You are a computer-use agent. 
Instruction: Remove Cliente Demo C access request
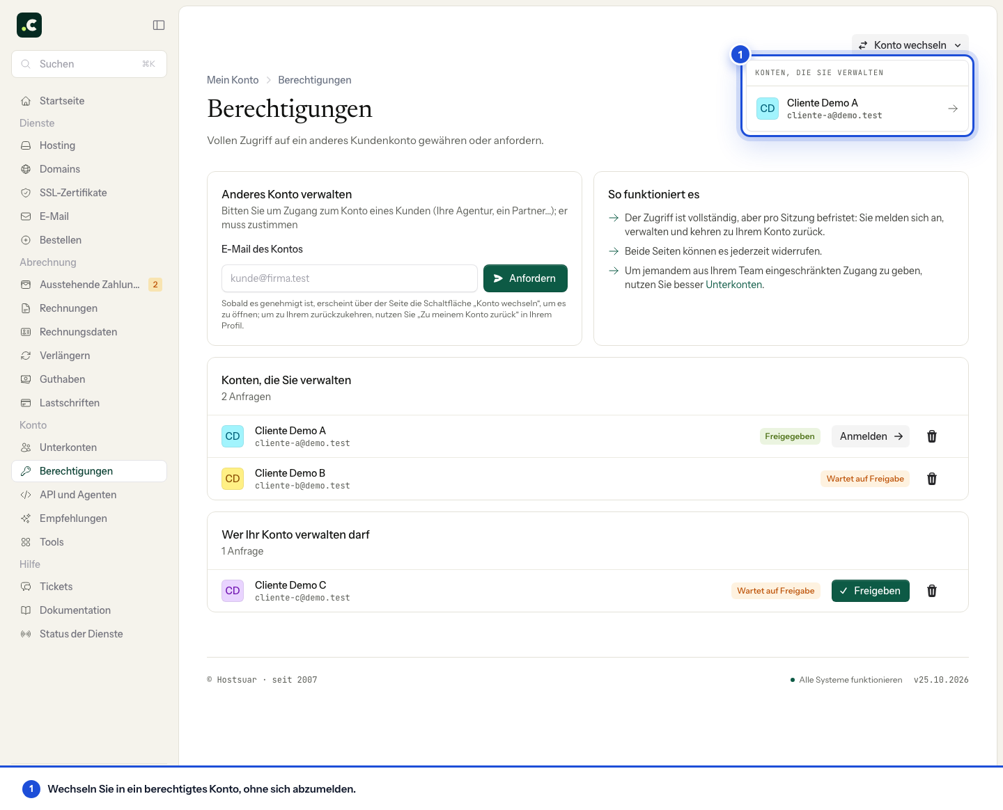pyautogui.click(x=932, y=591)
